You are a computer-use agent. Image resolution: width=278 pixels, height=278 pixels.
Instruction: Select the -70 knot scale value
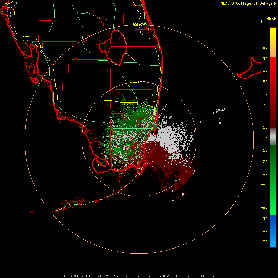pos(264,219)
